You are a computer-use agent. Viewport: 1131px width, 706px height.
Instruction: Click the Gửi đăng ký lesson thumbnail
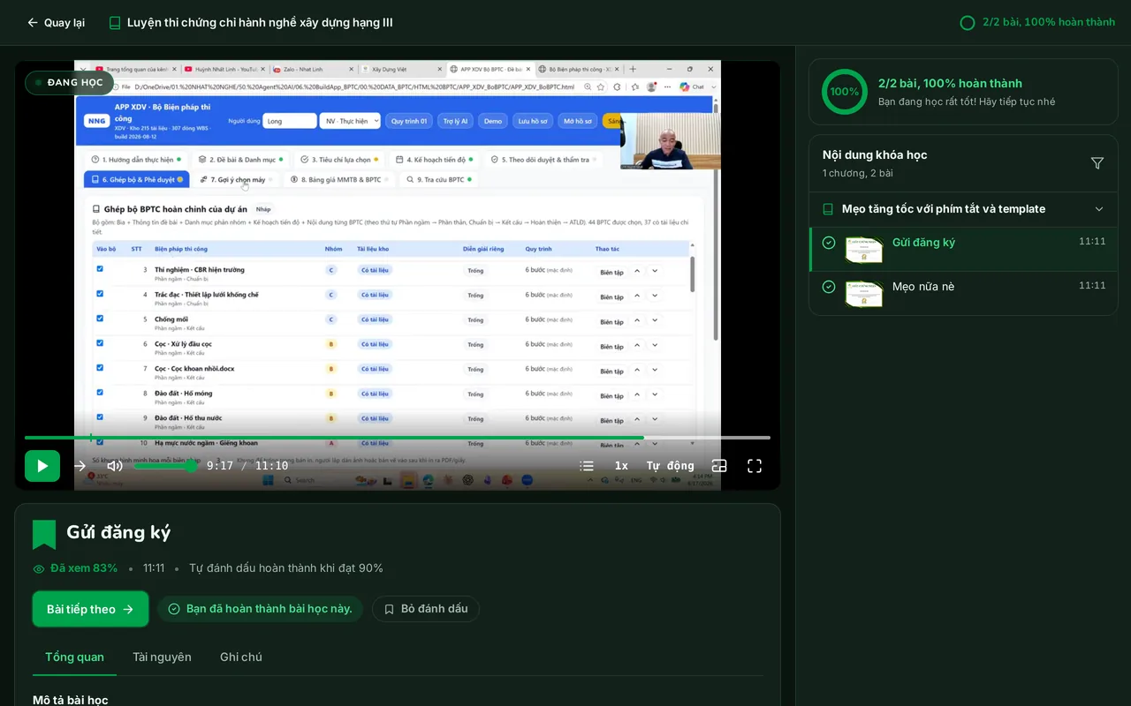(x=864, y=250)
